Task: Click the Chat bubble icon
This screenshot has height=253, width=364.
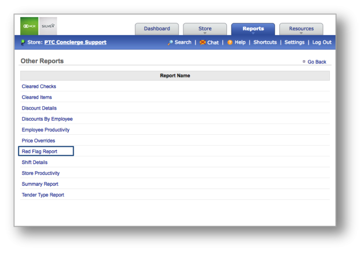Action: pyautogui.click(x=203, y=42)
